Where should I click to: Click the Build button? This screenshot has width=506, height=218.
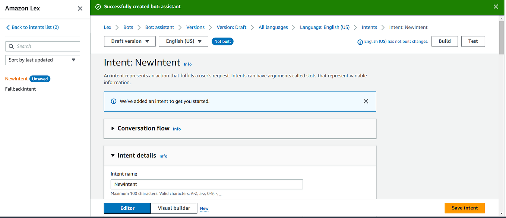point(445,41)
